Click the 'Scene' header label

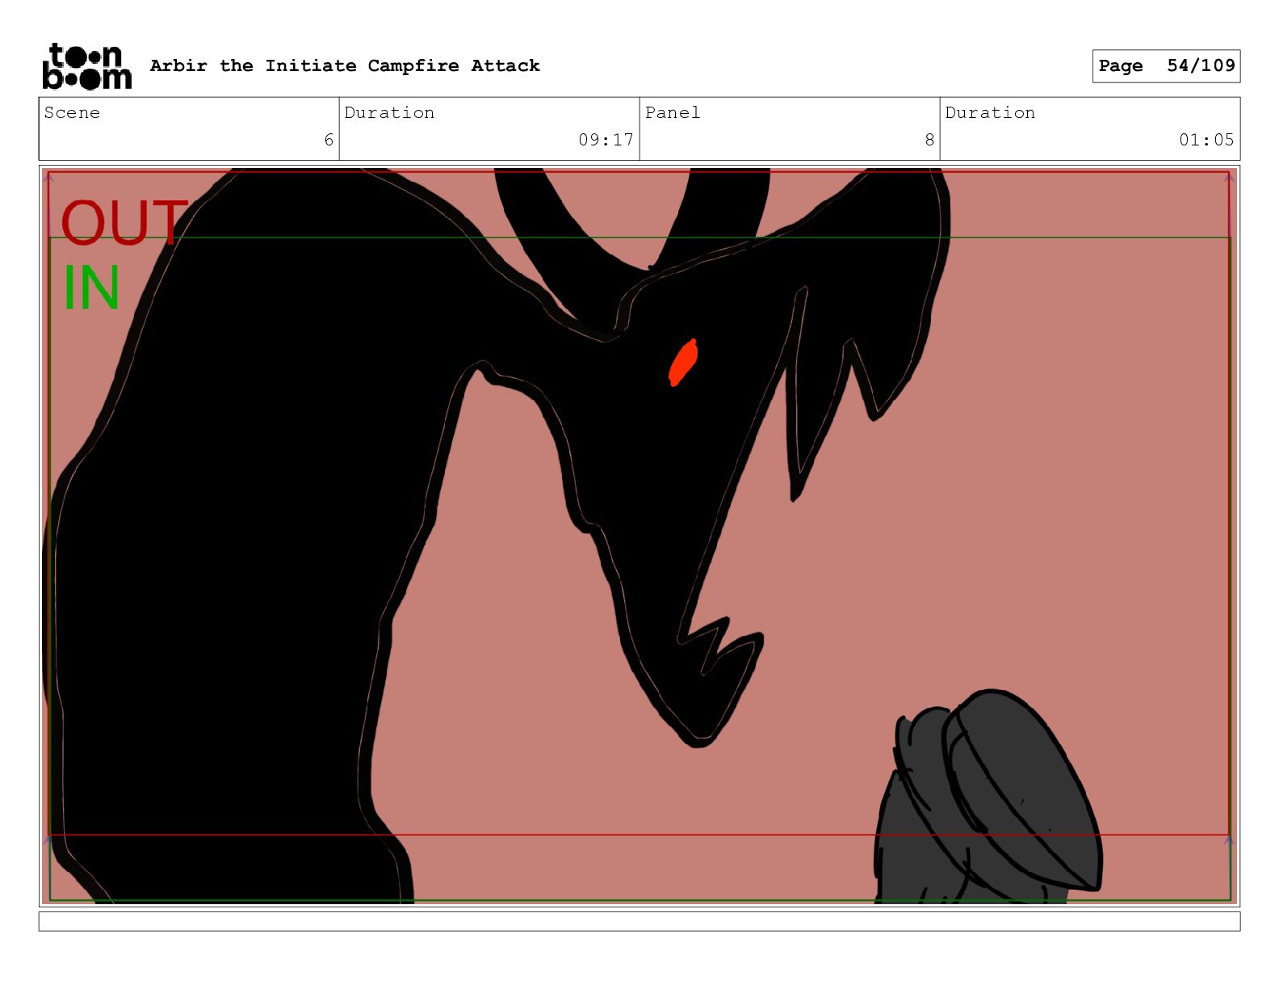pyautogui.click(x=72, y=112)
